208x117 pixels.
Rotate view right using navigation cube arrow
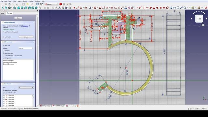pos(206,19)
